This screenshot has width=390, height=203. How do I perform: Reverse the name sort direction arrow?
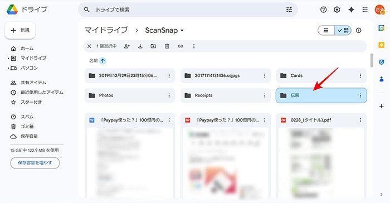(103, 61)
